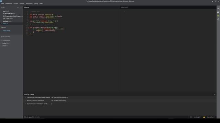220x123 pixels.
Task: Click the JSLint Fehler panel header
Action: tap(29, 94)
